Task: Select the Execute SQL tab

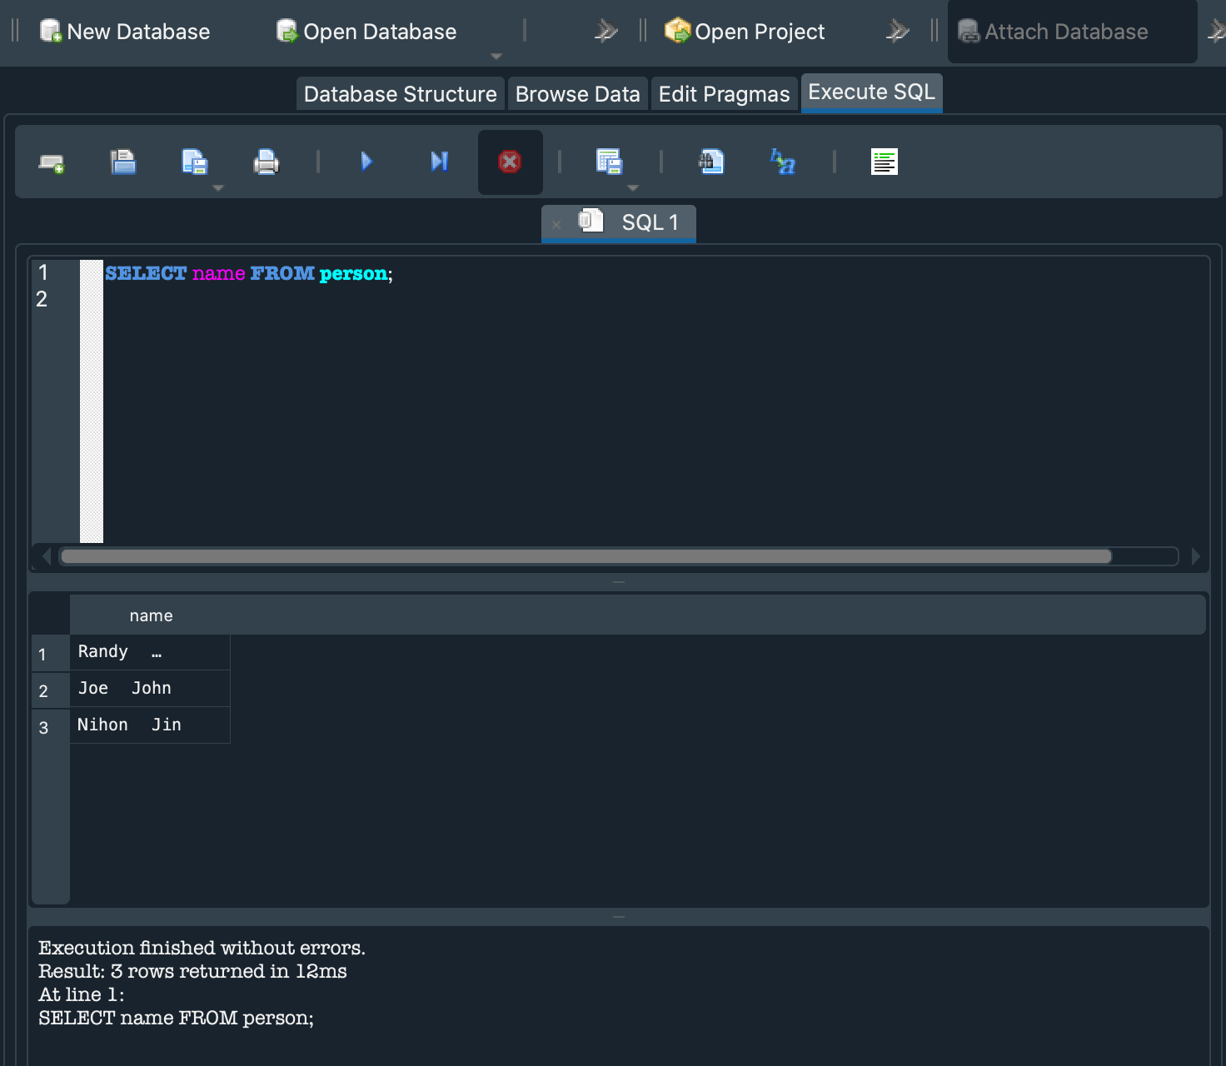Action: click(871, 92)
